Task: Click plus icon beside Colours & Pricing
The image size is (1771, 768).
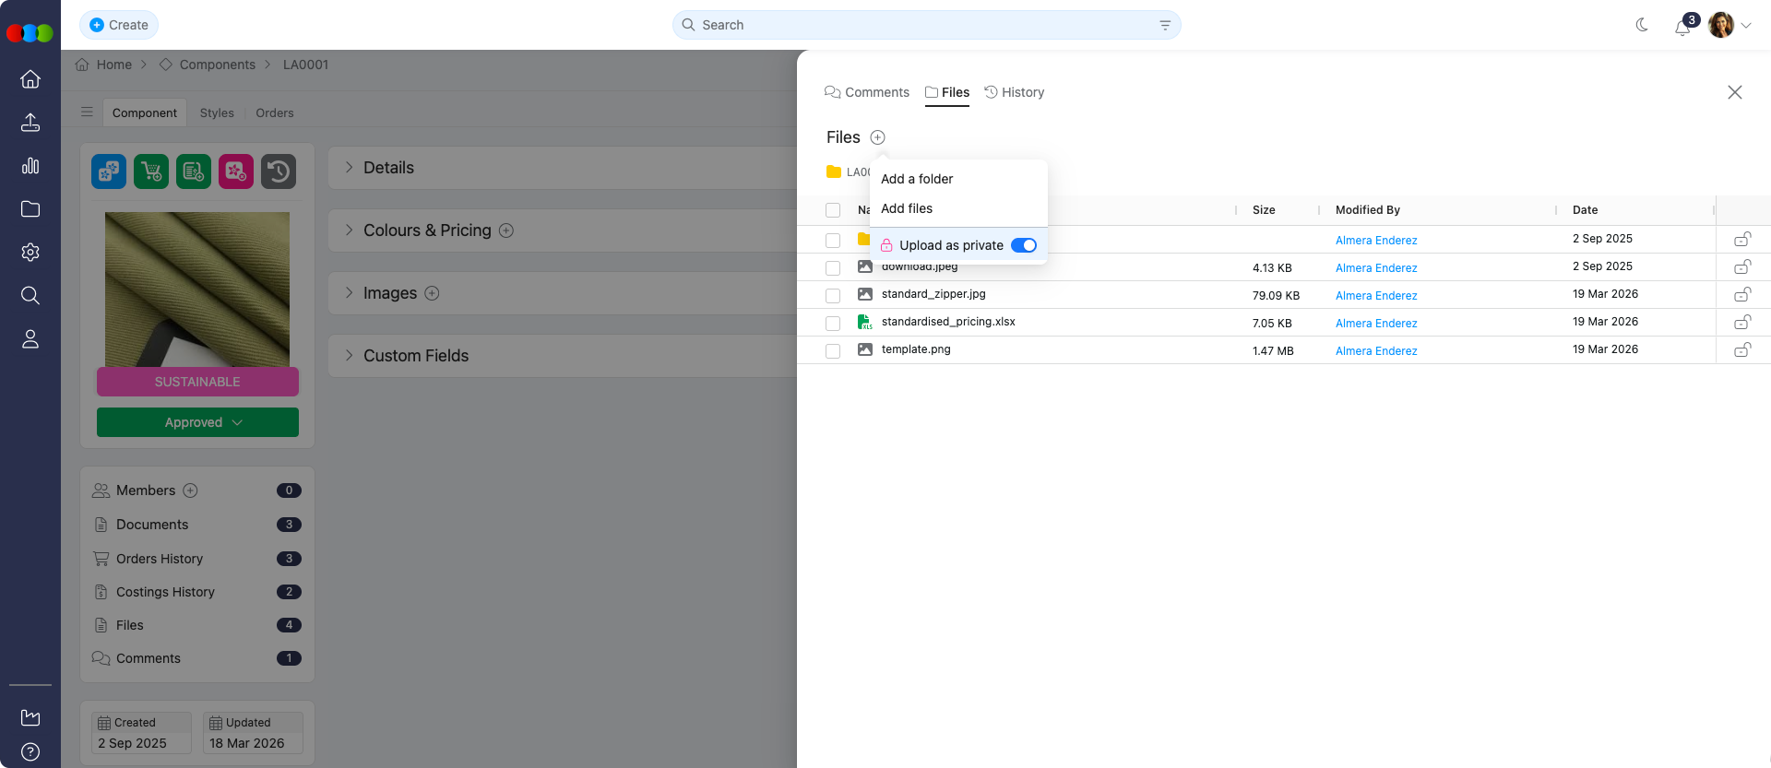Action: [x=506, y=230]
